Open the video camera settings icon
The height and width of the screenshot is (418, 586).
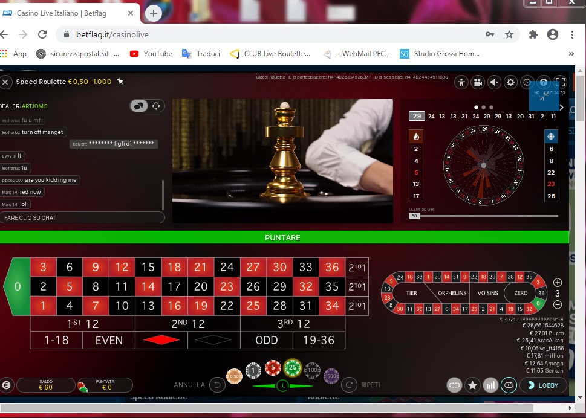coord(478,82)
